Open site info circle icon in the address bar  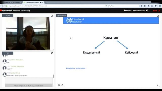point(5,6)
